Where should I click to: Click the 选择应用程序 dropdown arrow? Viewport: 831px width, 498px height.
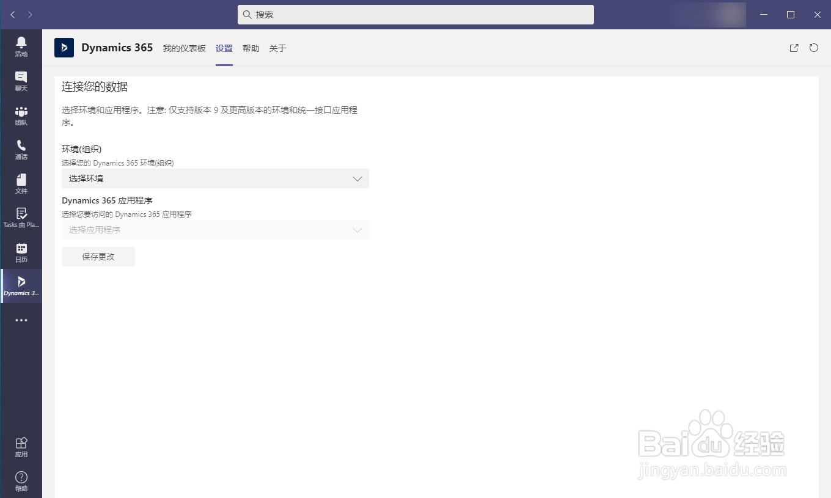357,230
